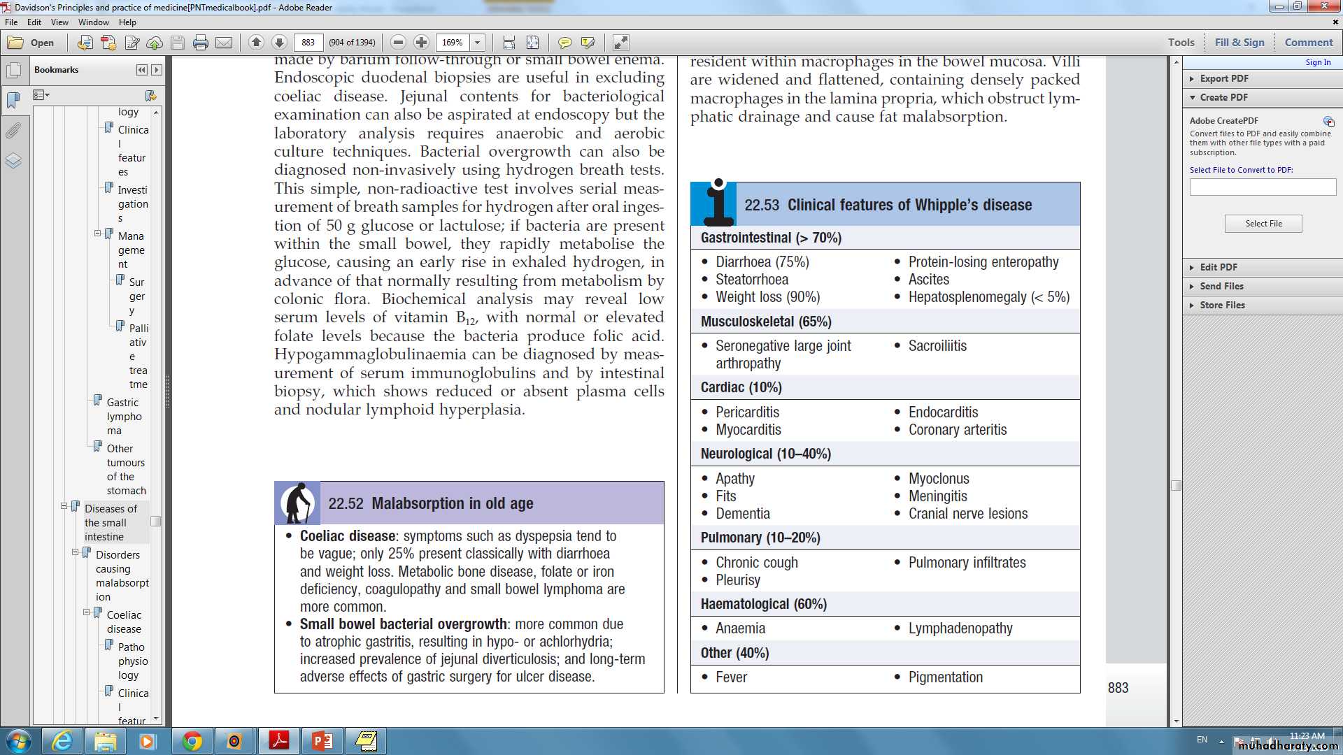Viewport: 1343px width, 755px height.
Task: Click the zoom out minus button
Action: coord(398,43)
